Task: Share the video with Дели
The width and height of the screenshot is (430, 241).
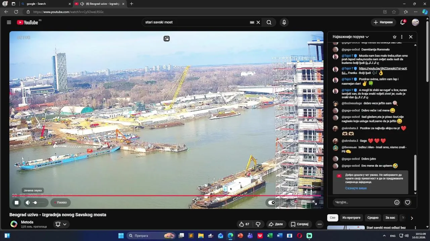Action: [x=276, y=224]
